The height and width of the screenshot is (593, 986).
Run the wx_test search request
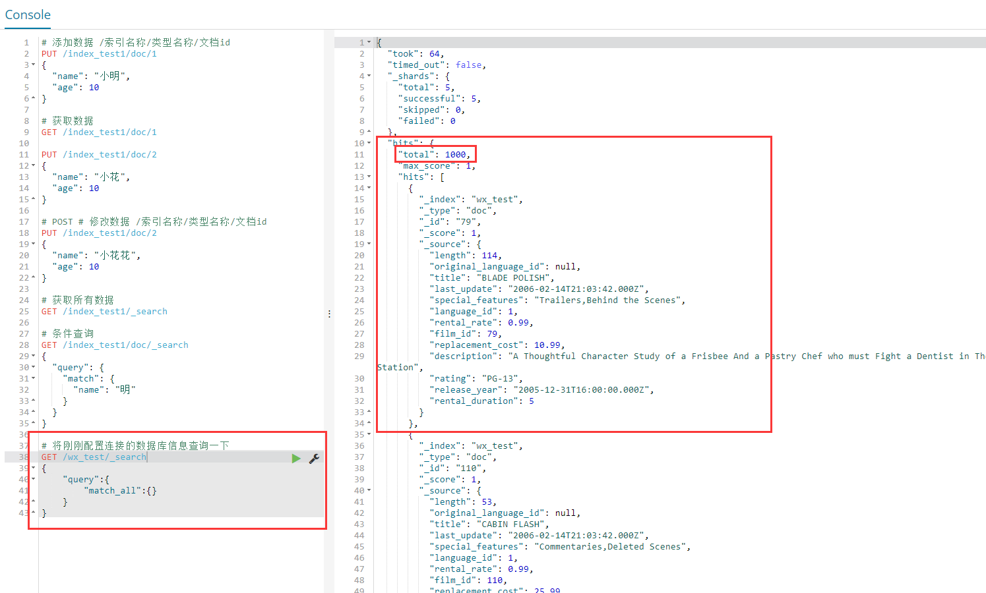[296, 458]
